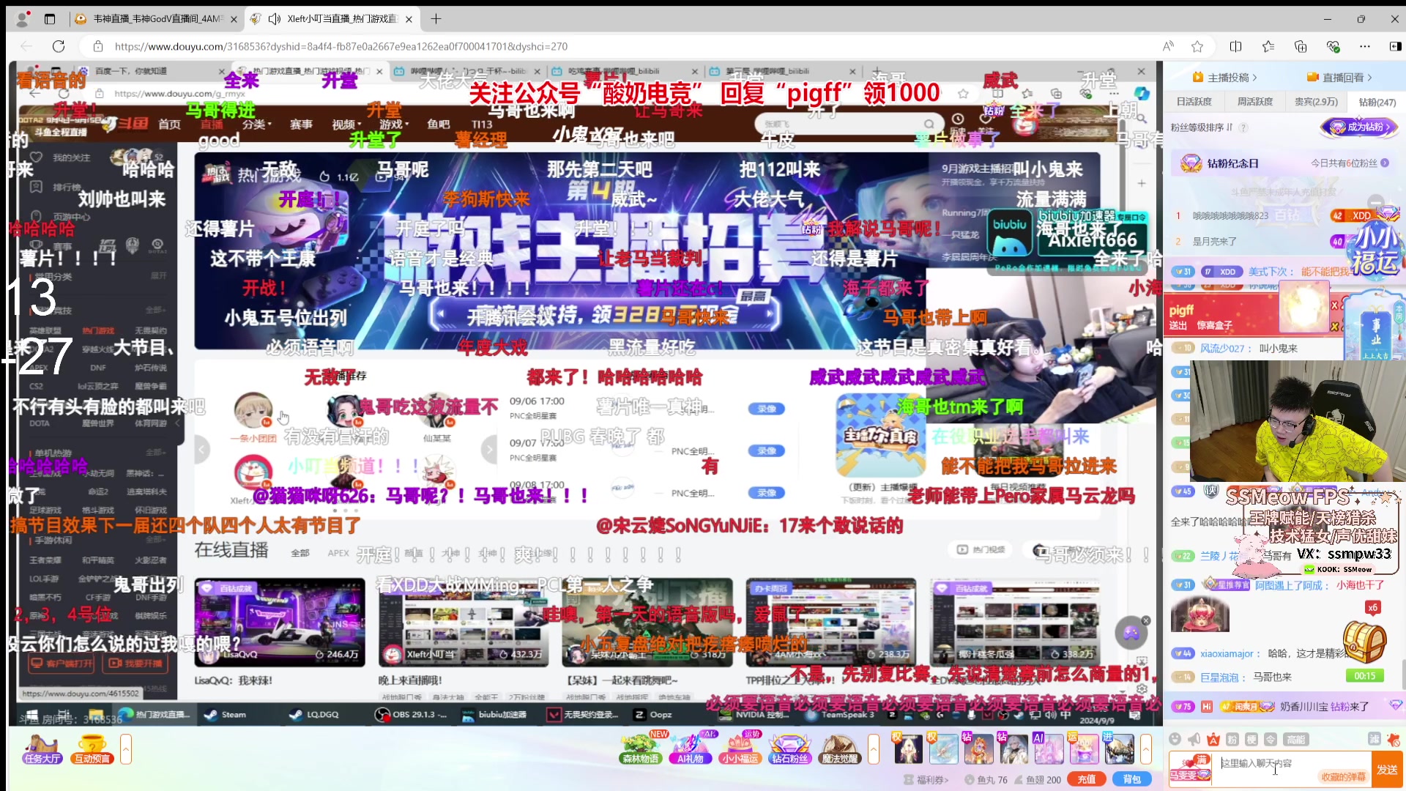This screenshot has width=1406, height=791.
Task: Click the 充值 recharge button
Action: (x=1086, y=779)
